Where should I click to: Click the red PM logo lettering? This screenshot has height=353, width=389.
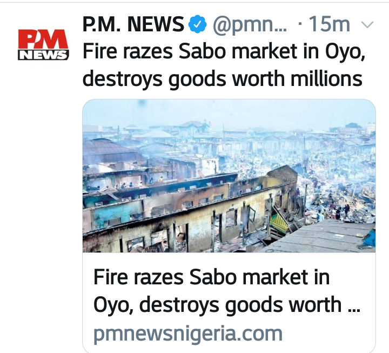point(43,39)
